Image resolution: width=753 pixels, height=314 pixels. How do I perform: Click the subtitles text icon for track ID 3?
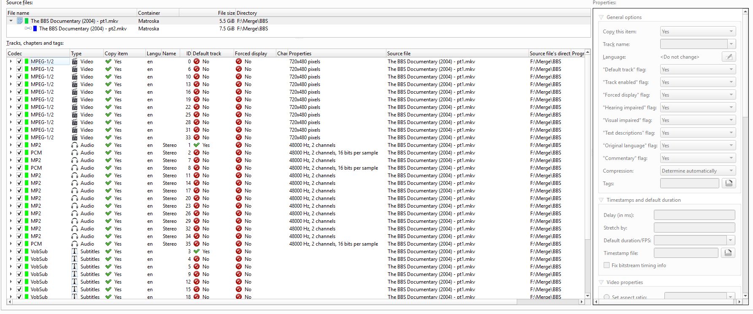point(75,252)
